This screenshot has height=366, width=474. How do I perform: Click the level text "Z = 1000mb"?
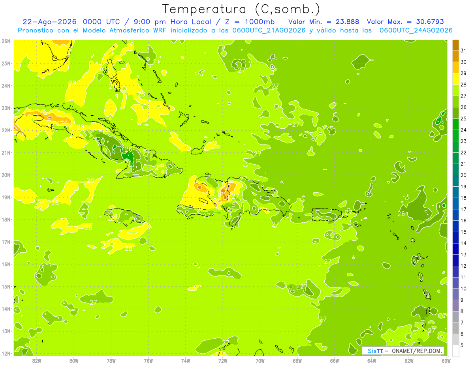(250, 22)
